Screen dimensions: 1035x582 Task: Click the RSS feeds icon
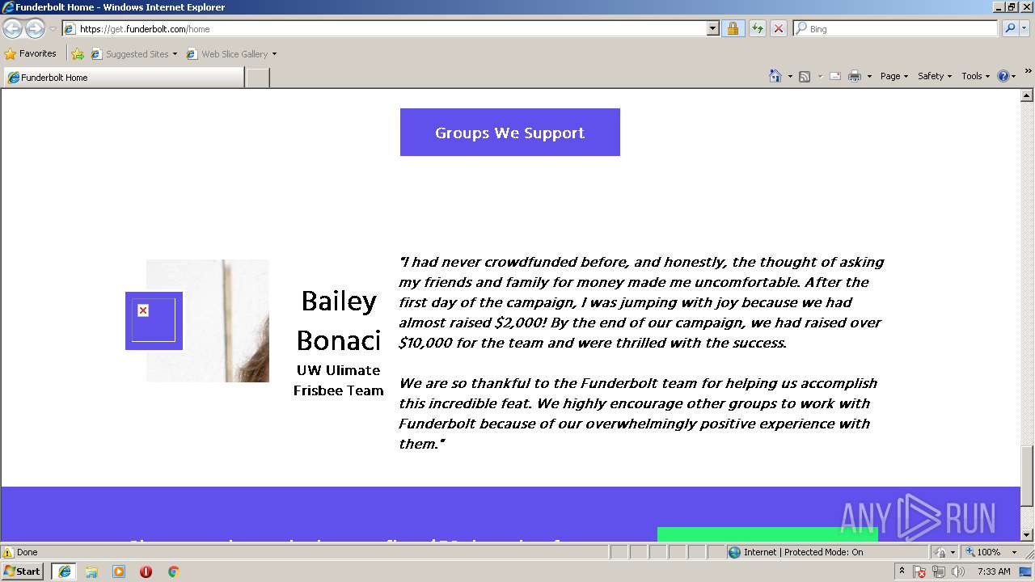pos(805,76)
